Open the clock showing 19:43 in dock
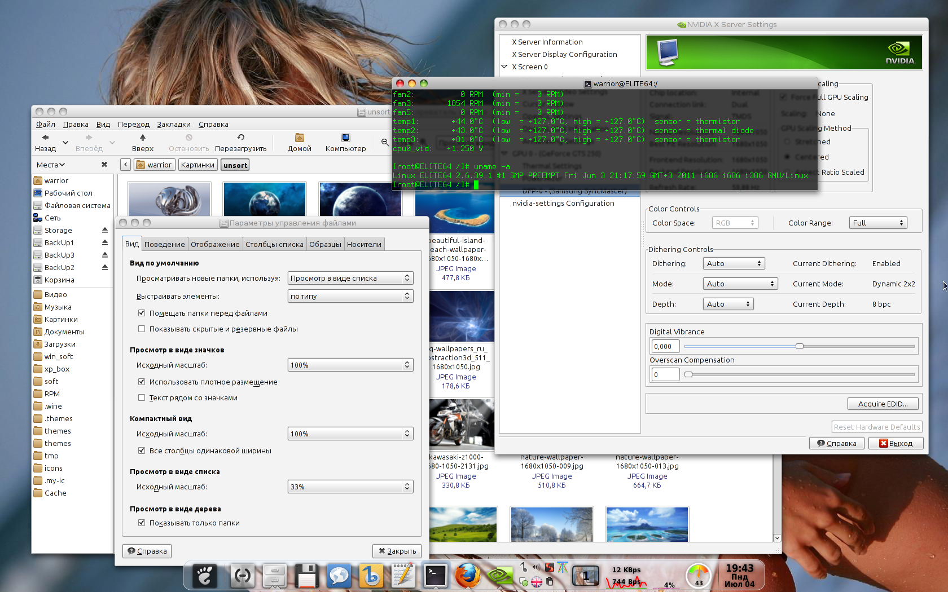This screenshot has width=948, height=592. click(740, 576)
